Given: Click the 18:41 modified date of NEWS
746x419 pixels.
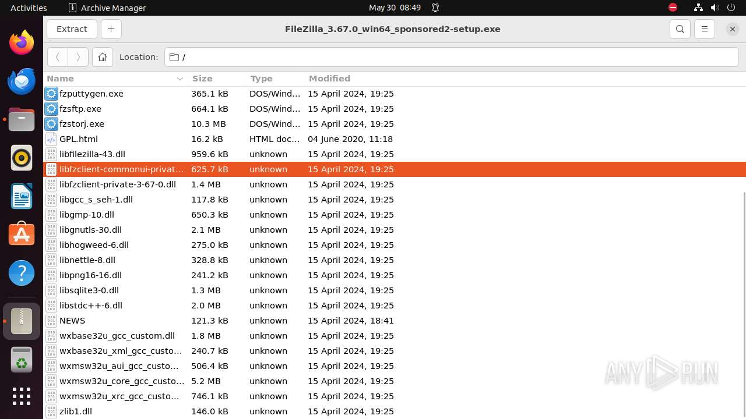Looking at the screenshot, I should (x=351, y=321).
